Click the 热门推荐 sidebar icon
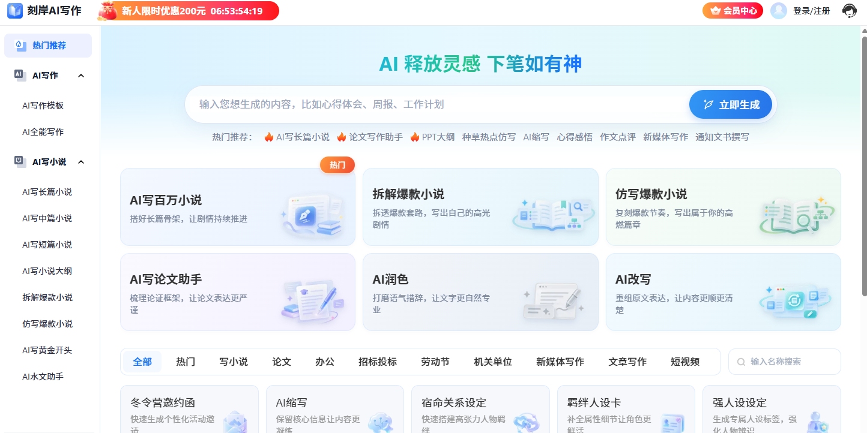 point(20,45)
